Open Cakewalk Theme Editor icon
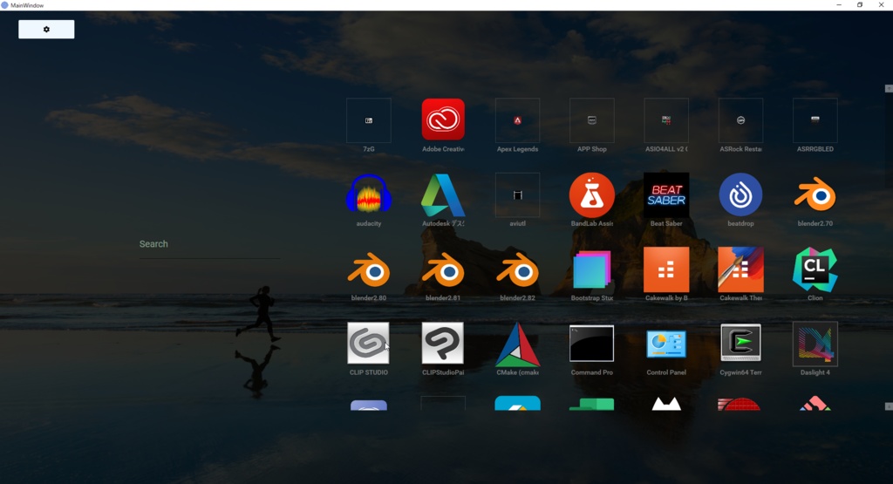This screenshot has height=484, width=893. [740, 269]
